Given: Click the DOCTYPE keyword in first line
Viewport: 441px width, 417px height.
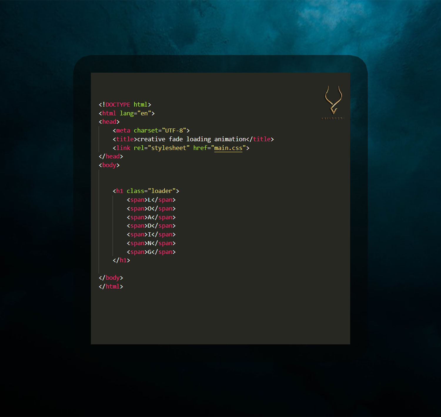Looking at the screenshot, I should click(x=118, y=105).
